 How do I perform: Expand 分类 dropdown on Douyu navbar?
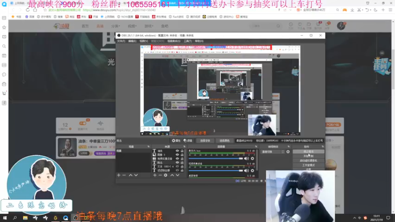click(x=116, y=26)
